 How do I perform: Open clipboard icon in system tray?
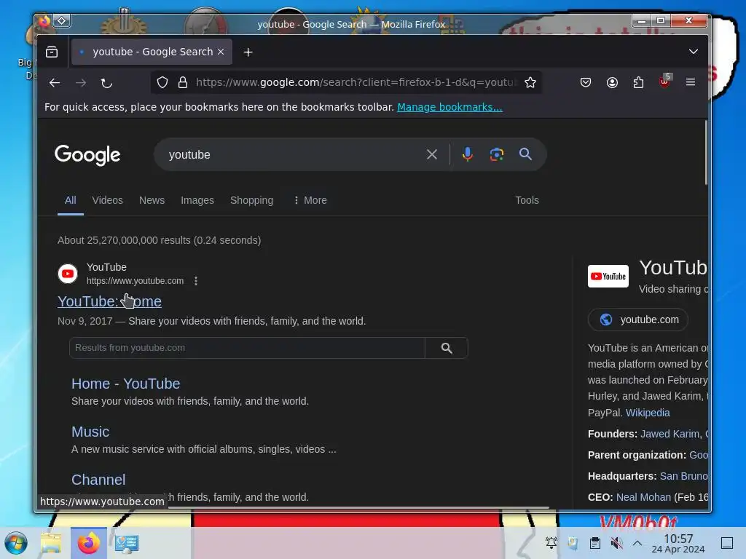(594, 543)
